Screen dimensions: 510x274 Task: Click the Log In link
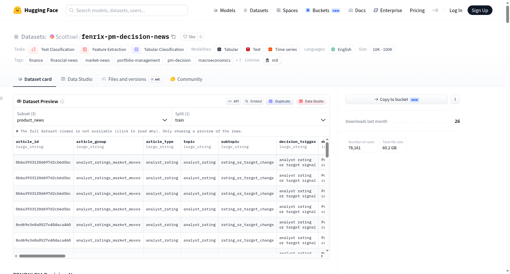pos(456,10)
